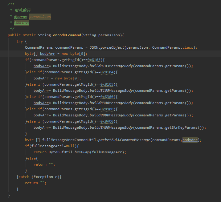
Task: Click the 0x8300 hex literal
Action: (107, 97)
